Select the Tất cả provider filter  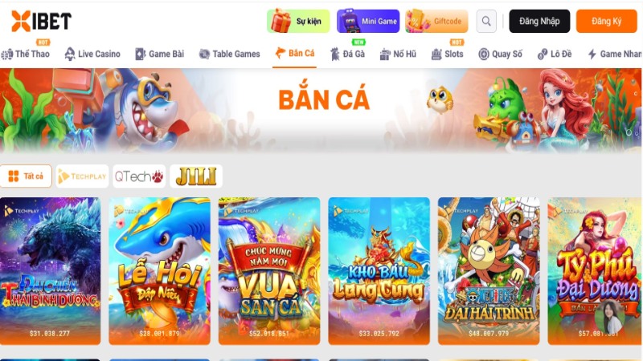26,176
